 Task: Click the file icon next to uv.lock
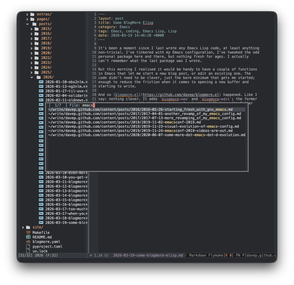click(x=28, y=251)
